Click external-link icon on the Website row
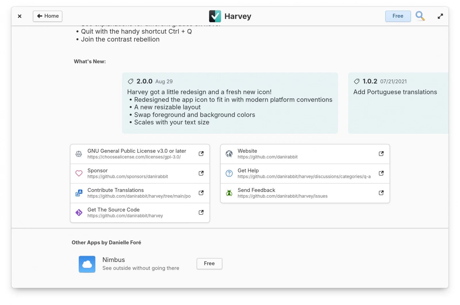 381,154
